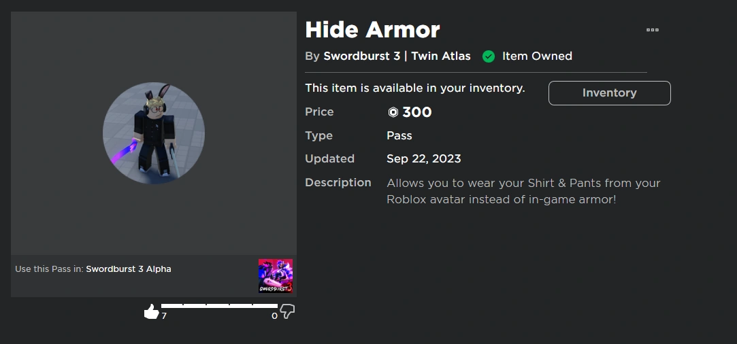
Task: Click the pass description text
Action: click(x=523, y=191)
